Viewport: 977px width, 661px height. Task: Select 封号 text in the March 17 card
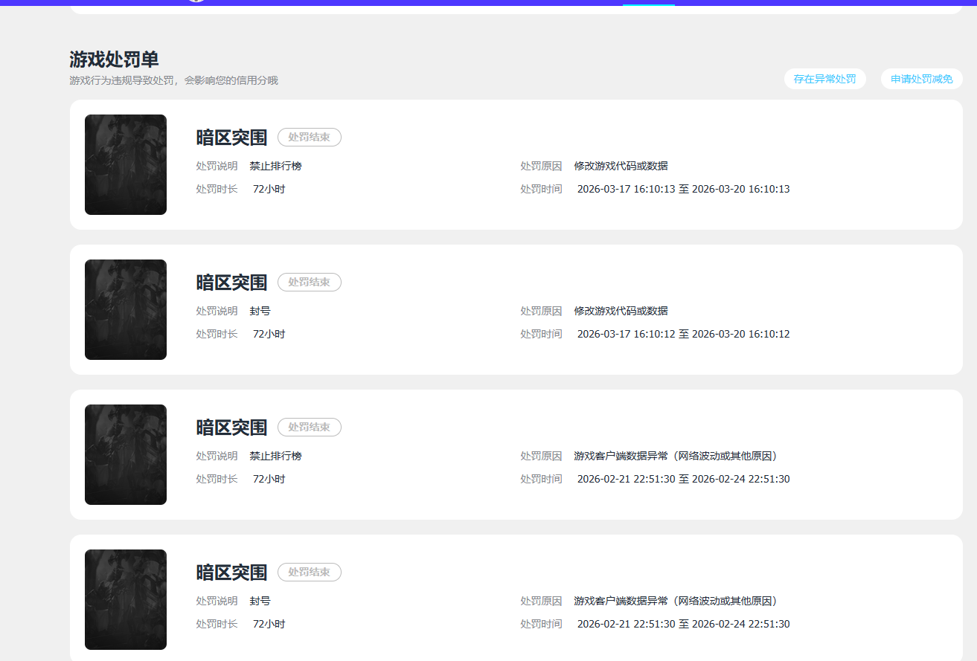coord(260,312)
